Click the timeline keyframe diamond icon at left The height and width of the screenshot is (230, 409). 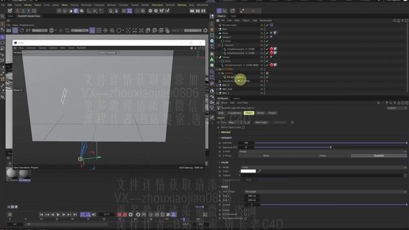pos(10,215)
